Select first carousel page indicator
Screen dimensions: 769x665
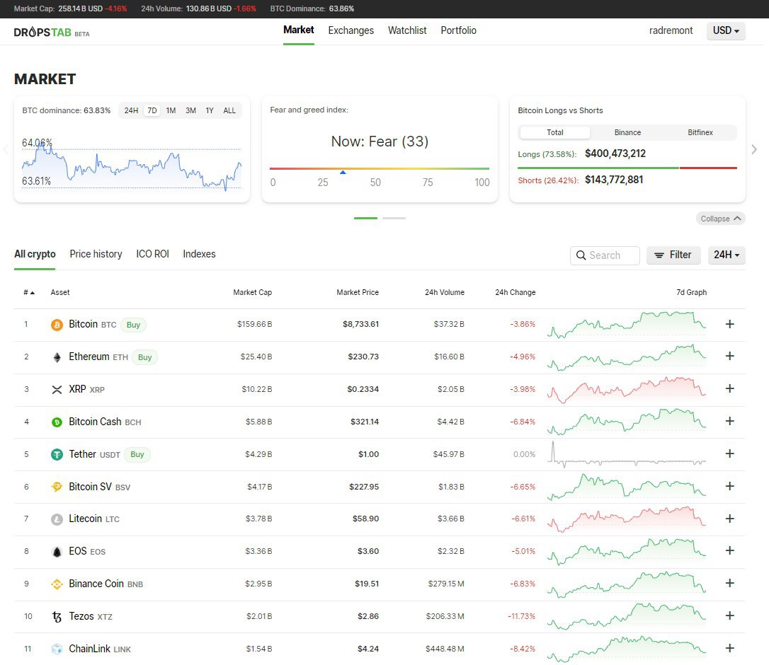click(365, 218)
